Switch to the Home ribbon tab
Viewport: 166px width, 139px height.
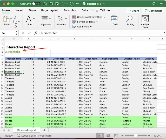pos(6,10)
